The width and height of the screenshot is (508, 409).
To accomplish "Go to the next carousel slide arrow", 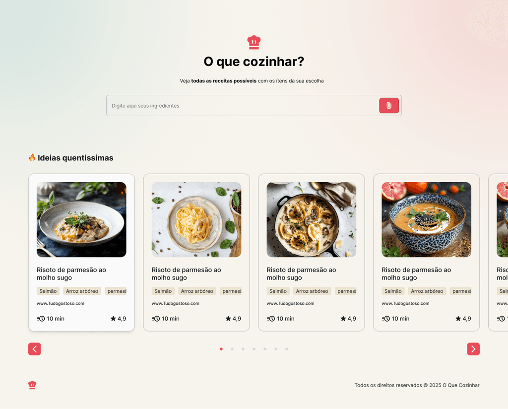I will (x=473, y=349).
